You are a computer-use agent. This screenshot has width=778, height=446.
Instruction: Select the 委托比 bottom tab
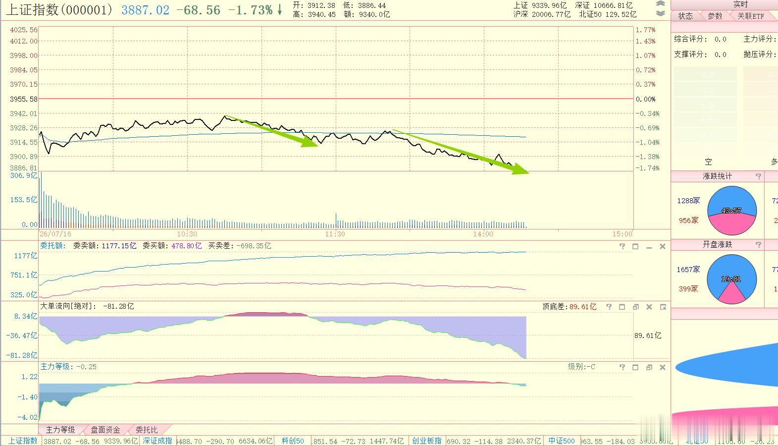point(147,430)
